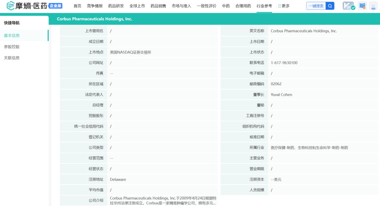Image resolution: width=380 pixels, height=206 pixels.
Task: Click the 企业版 badge beside the logo
Action: [x=56, y=6]
